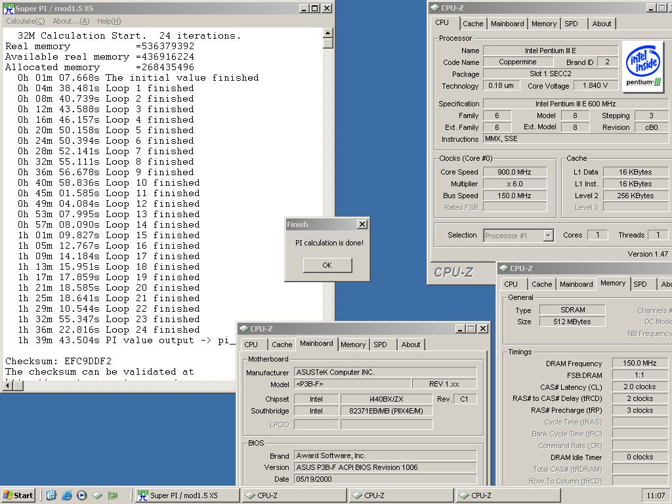The image size is (672, 504).
Task: Click the Super PI title bar icon
Action: (x=8, y=8)
